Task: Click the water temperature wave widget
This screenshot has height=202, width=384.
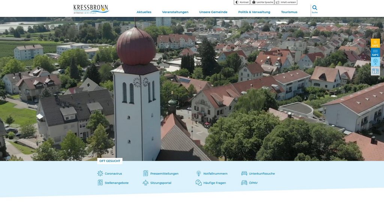Action: coord(375,52)
